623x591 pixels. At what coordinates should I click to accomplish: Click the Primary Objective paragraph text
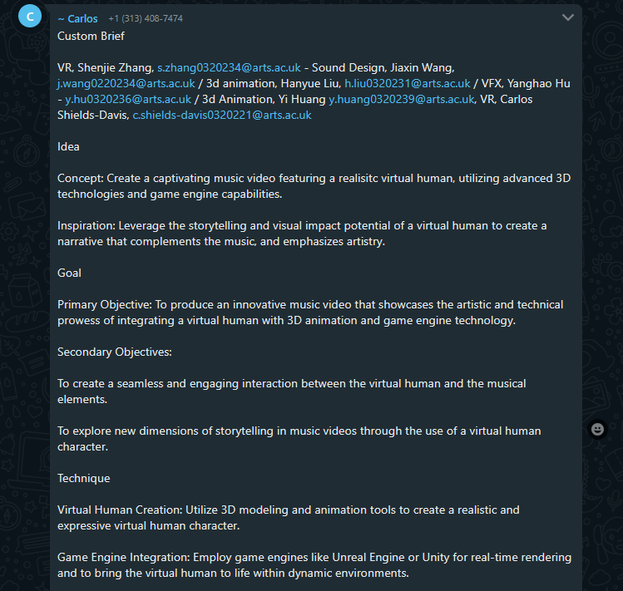tap(310, 313)
